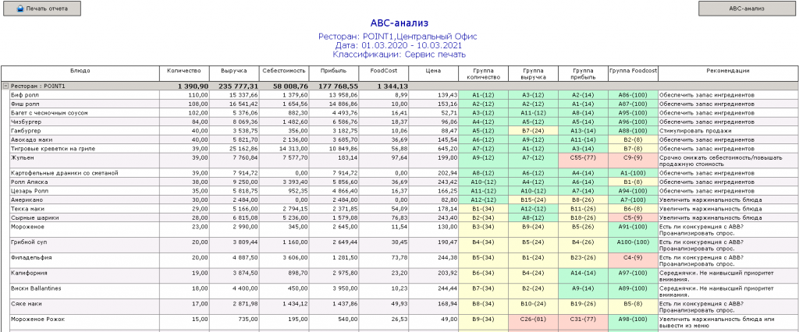Screen dimensions: 799x332
Task: Select the Выручка column header
Action: pos(234,72)
